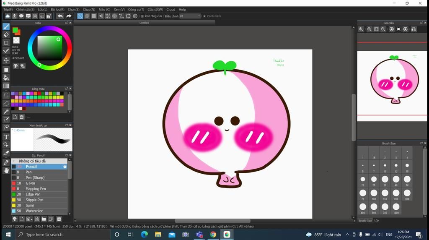
Task: Choose brush size 100 preset
Action: point(374,193)
